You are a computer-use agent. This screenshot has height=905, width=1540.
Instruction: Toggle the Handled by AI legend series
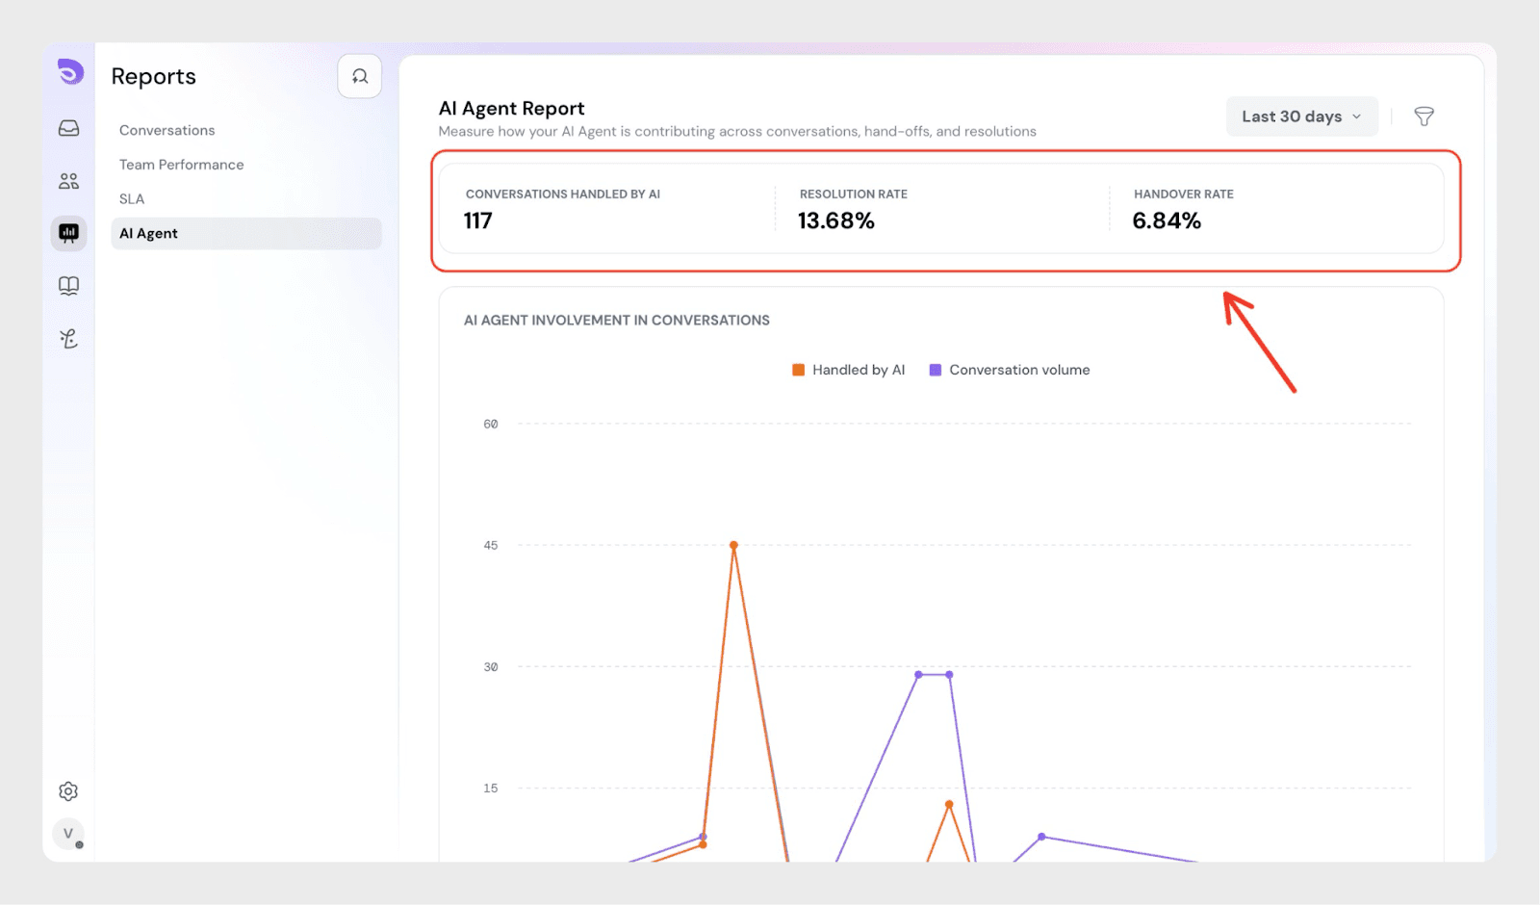click(x=849, y=370)
